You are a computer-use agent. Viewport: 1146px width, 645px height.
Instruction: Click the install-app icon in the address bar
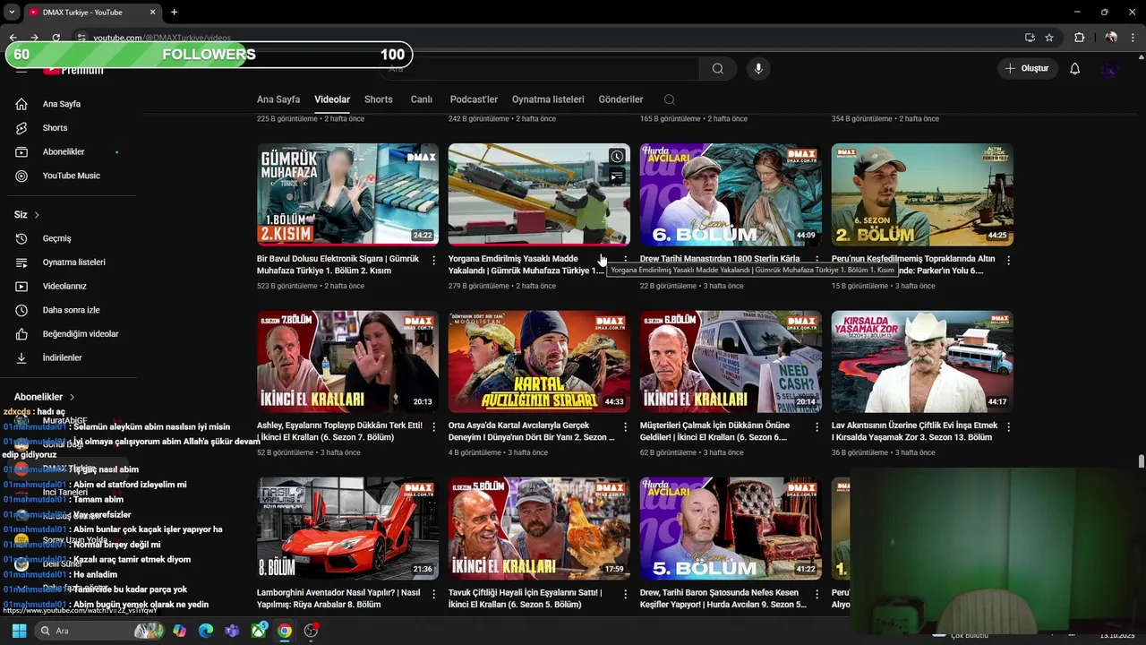tap(1030, 38)
